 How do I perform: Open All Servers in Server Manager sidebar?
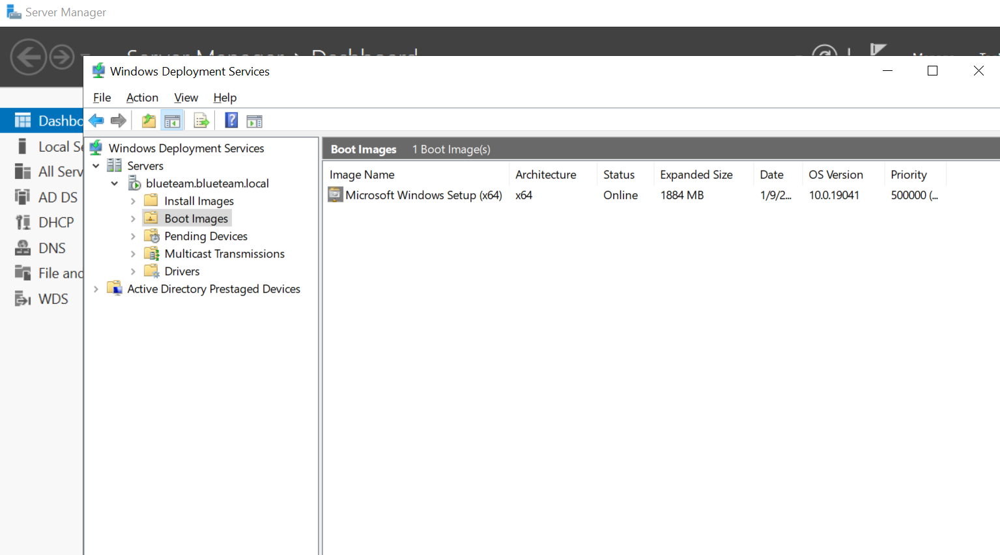click(x=42, y=172)
